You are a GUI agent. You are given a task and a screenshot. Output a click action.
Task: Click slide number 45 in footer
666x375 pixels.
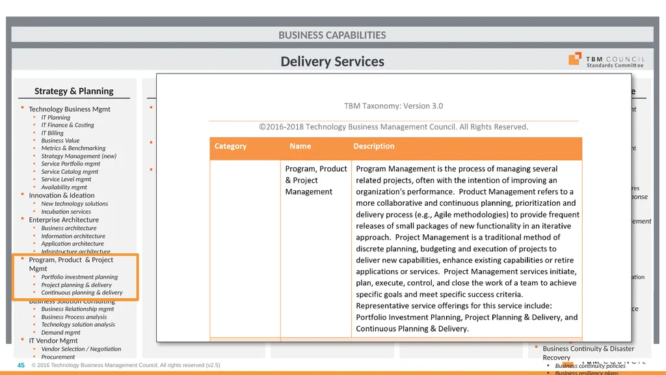[21, 365]
